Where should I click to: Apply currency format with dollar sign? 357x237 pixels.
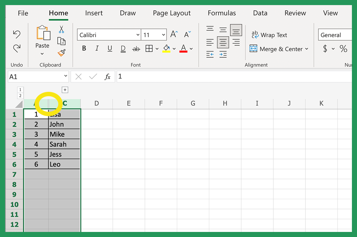[325, 48]
